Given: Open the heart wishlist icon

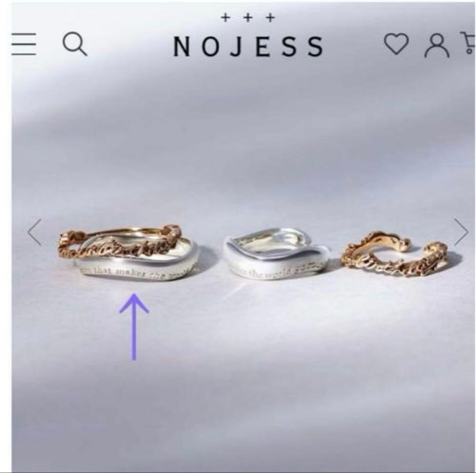Looking at the screenshot, I should coord(396,44).
